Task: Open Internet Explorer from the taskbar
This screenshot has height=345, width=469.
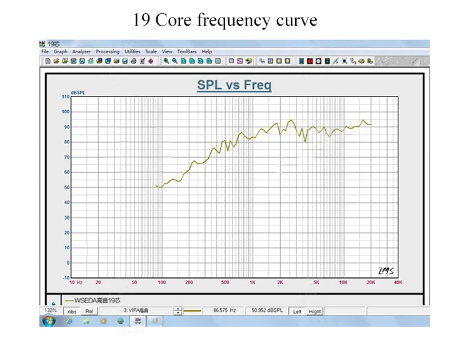Action: click(69, 321)
